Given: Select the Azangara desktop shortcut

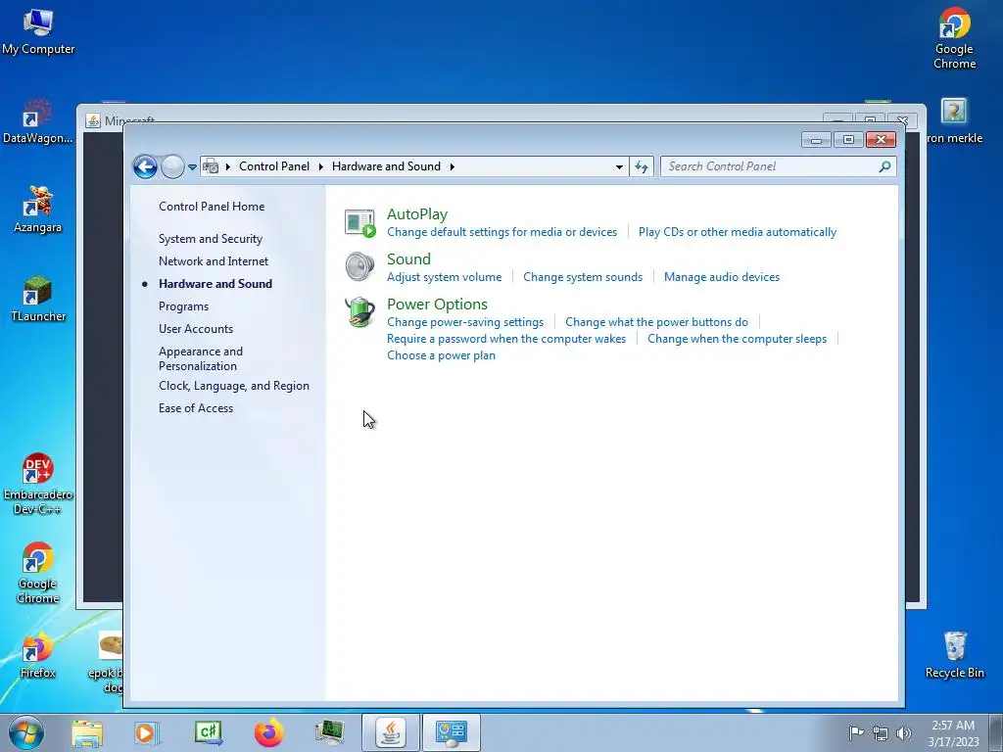Looking at the screenshot, I should [x=38, y=210].
